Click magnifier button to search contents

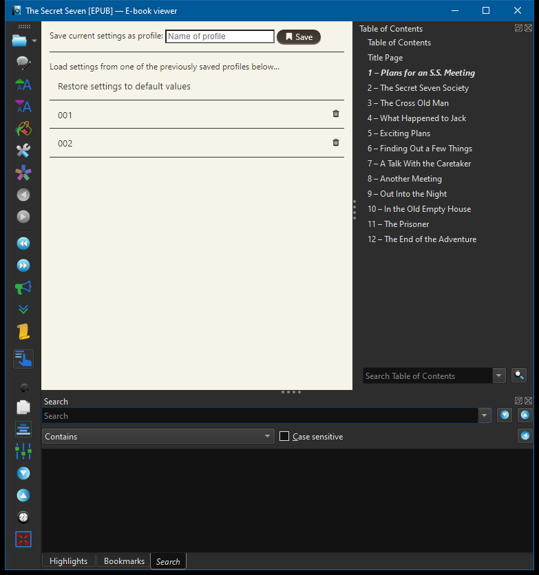(519, 375)
